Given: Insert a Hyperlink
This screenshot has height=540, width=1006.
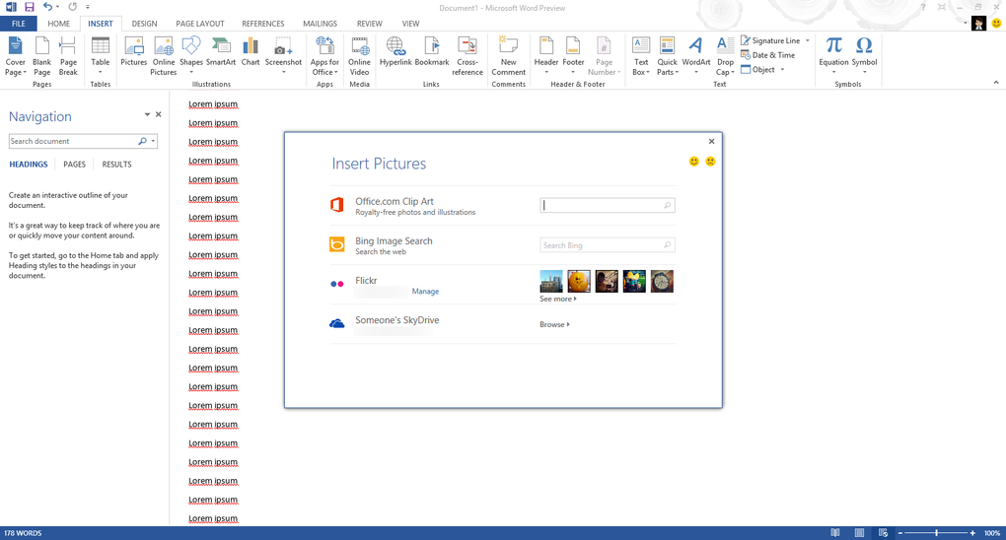Looking at the screenshot, I should coord(395,52).
